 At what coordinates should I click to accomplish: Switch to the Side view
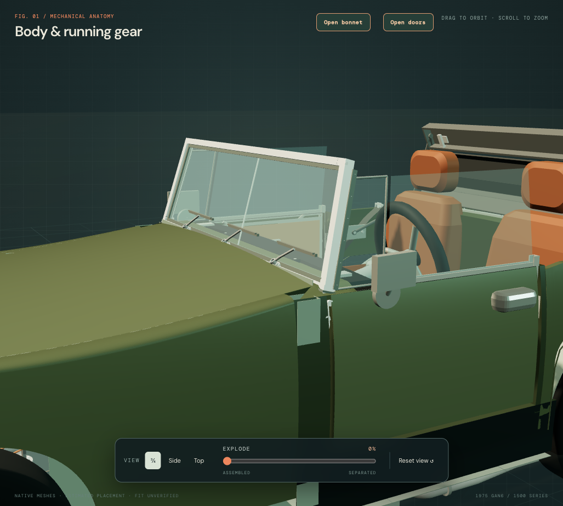[x=174, y=460]
